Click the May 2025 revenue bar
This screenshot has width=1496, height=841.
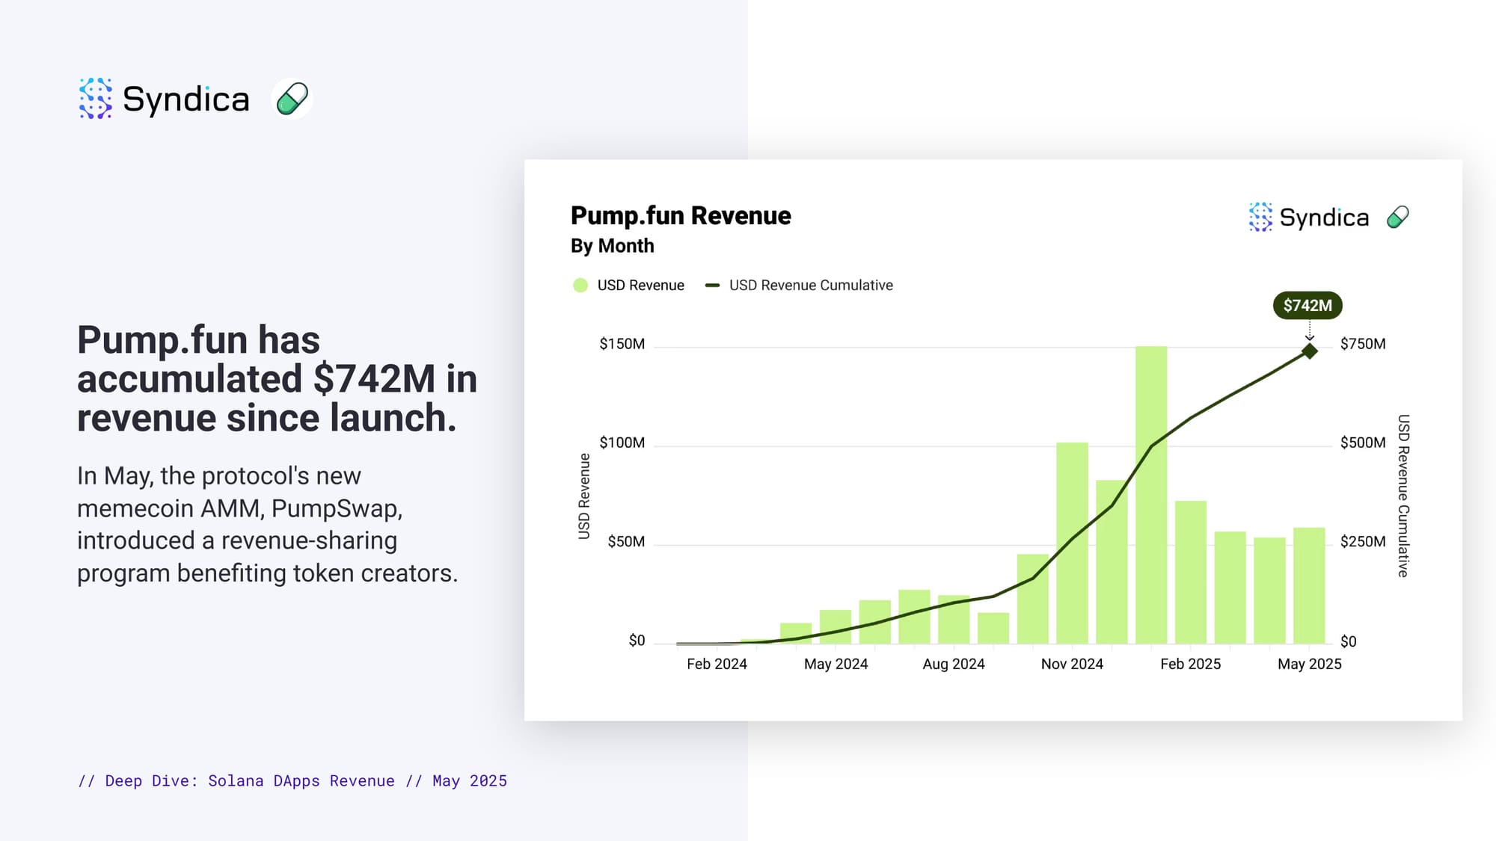(1309, 585)
